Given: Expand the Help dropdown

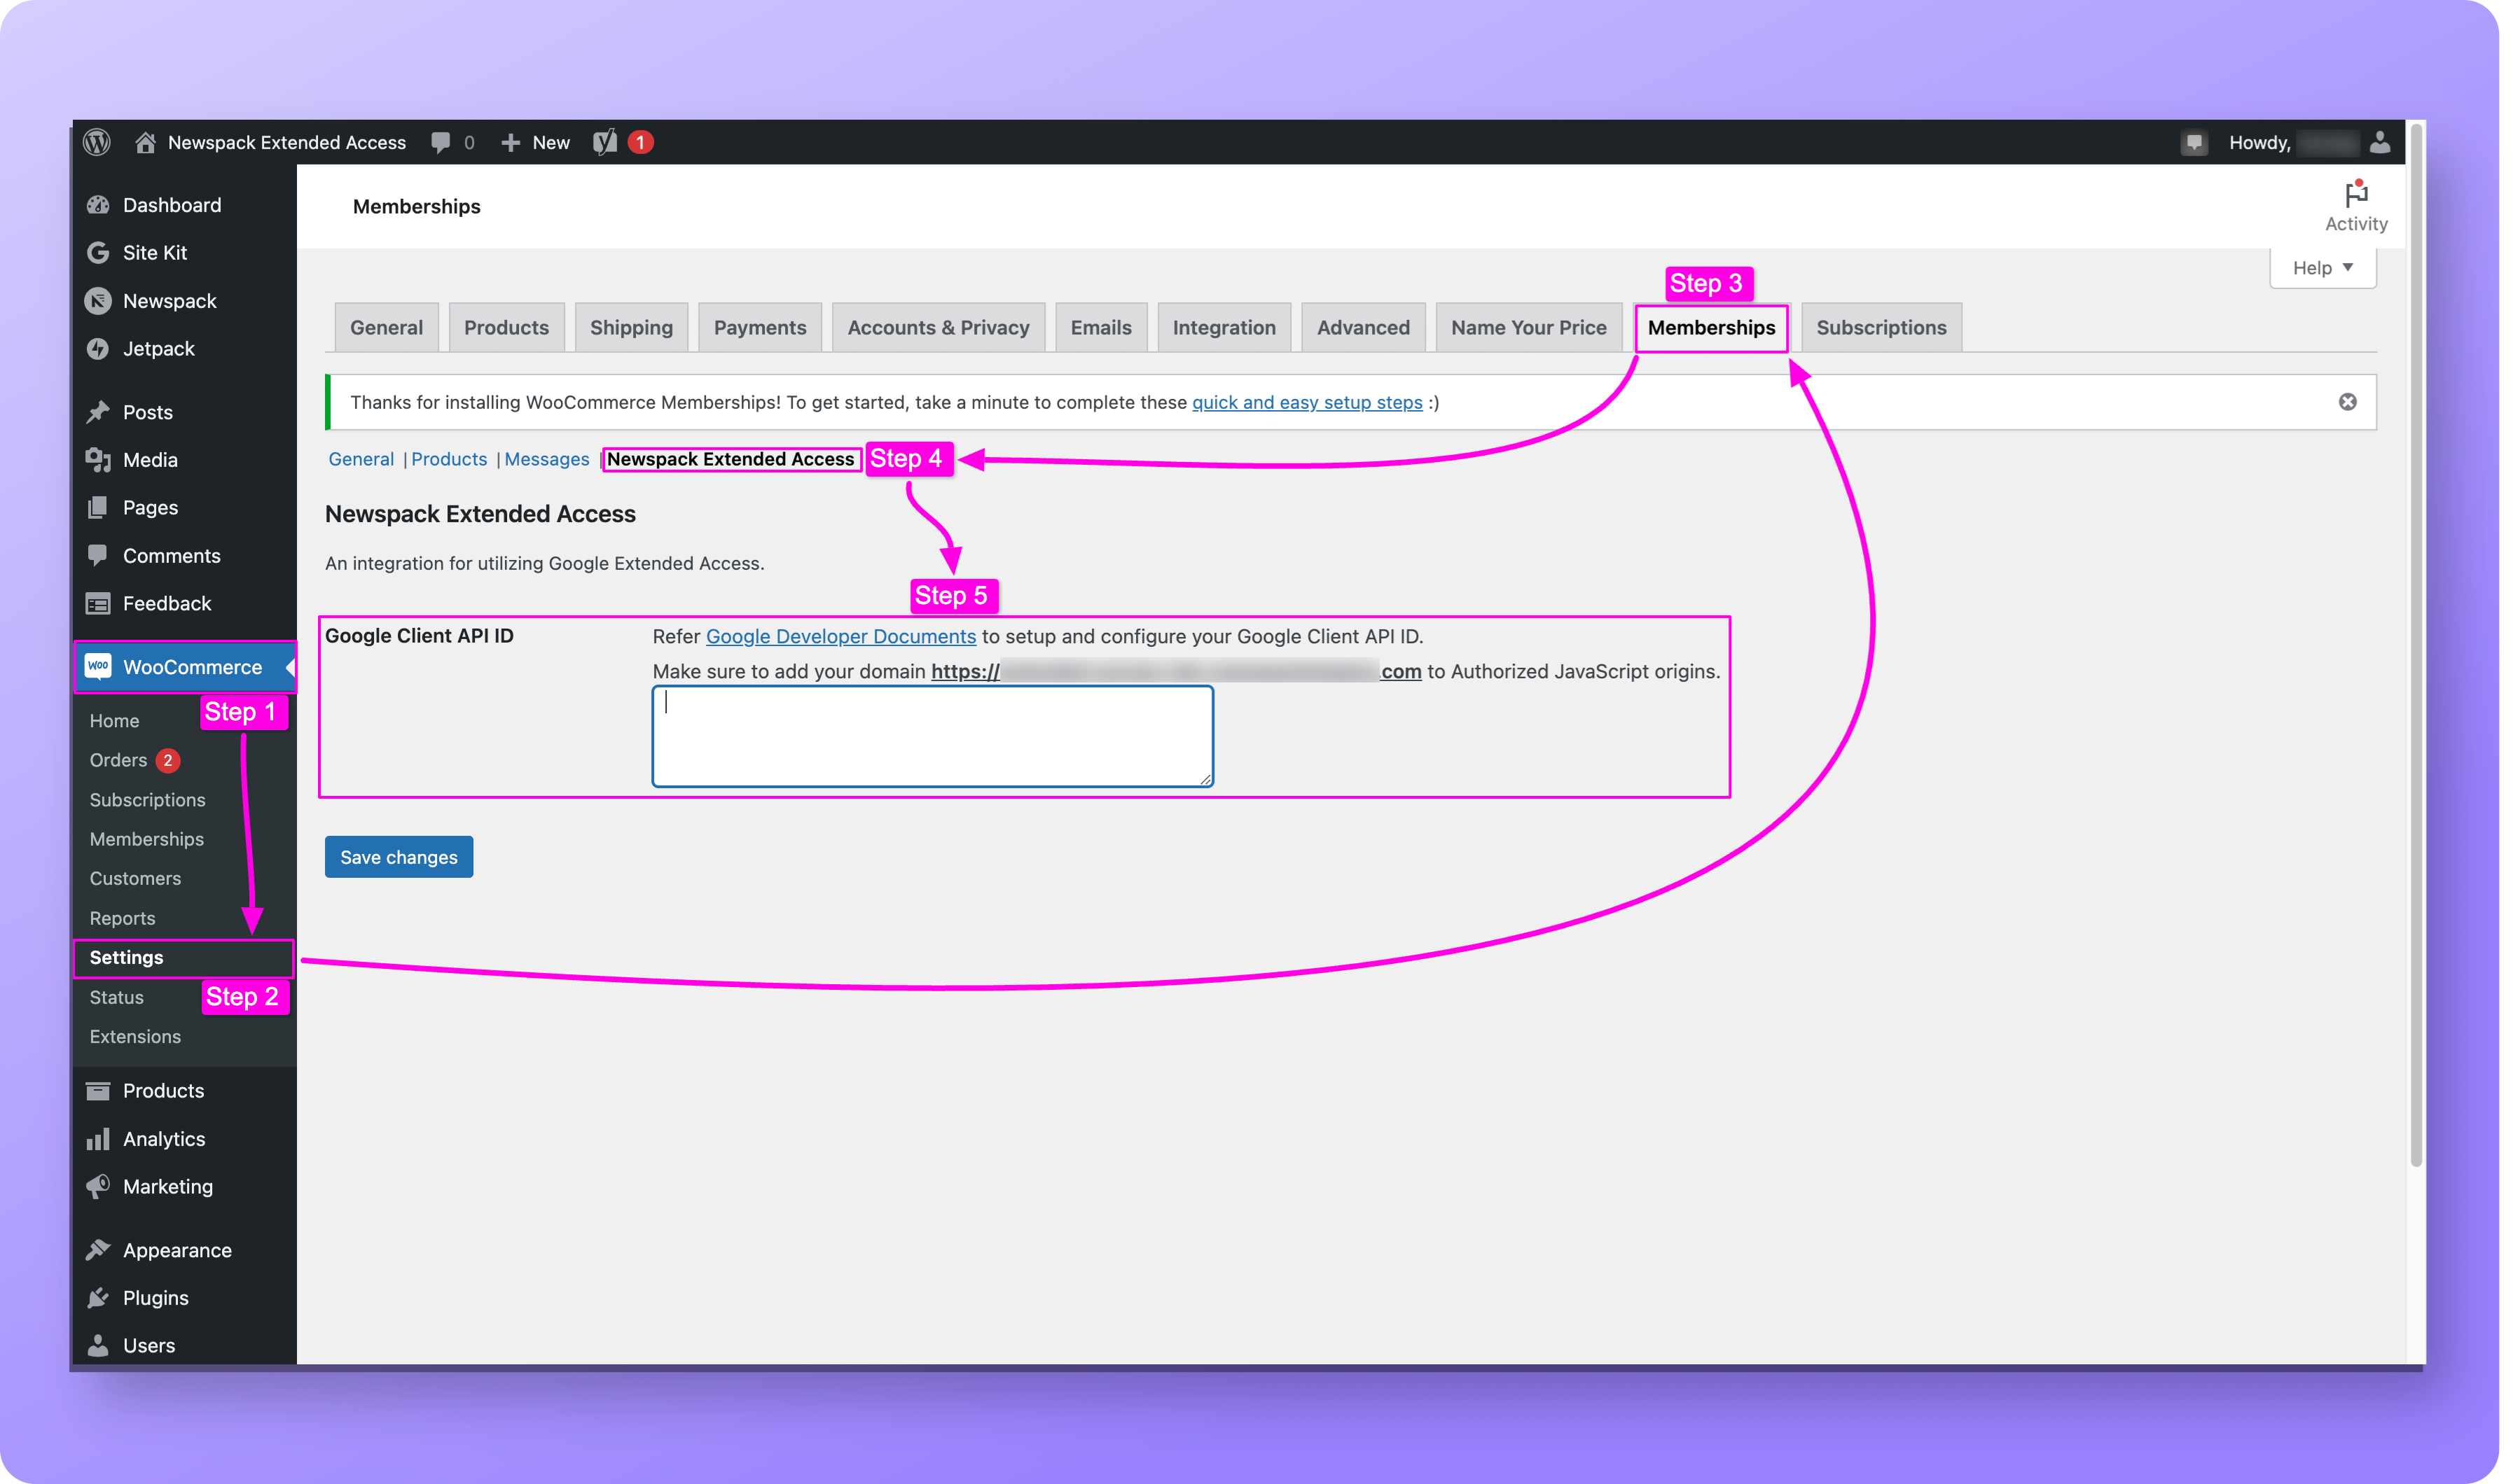Looking at the screenshot, I should tap(2322, 268).
